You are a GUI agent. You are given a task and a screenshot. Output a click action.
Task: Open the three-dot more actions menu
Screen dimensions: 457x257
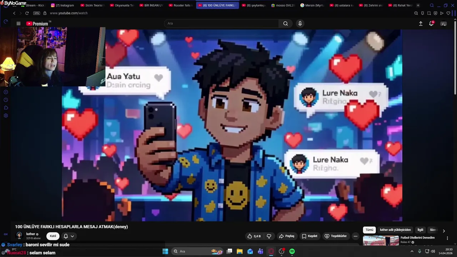(x=355, y=236)
